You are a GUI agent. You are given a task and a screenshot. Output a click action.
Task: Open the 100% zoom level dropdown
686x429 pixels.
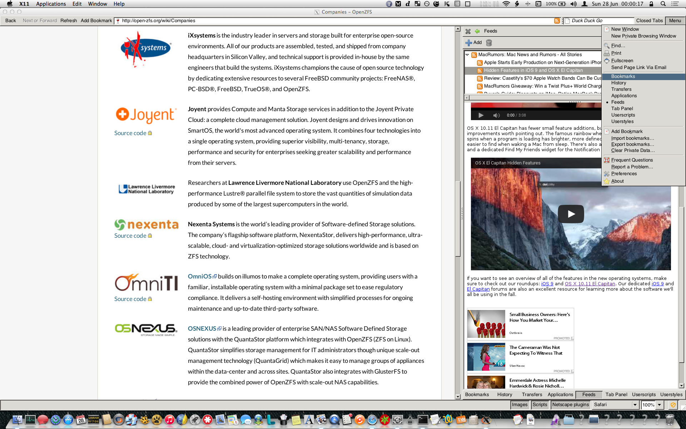[660, 405]
